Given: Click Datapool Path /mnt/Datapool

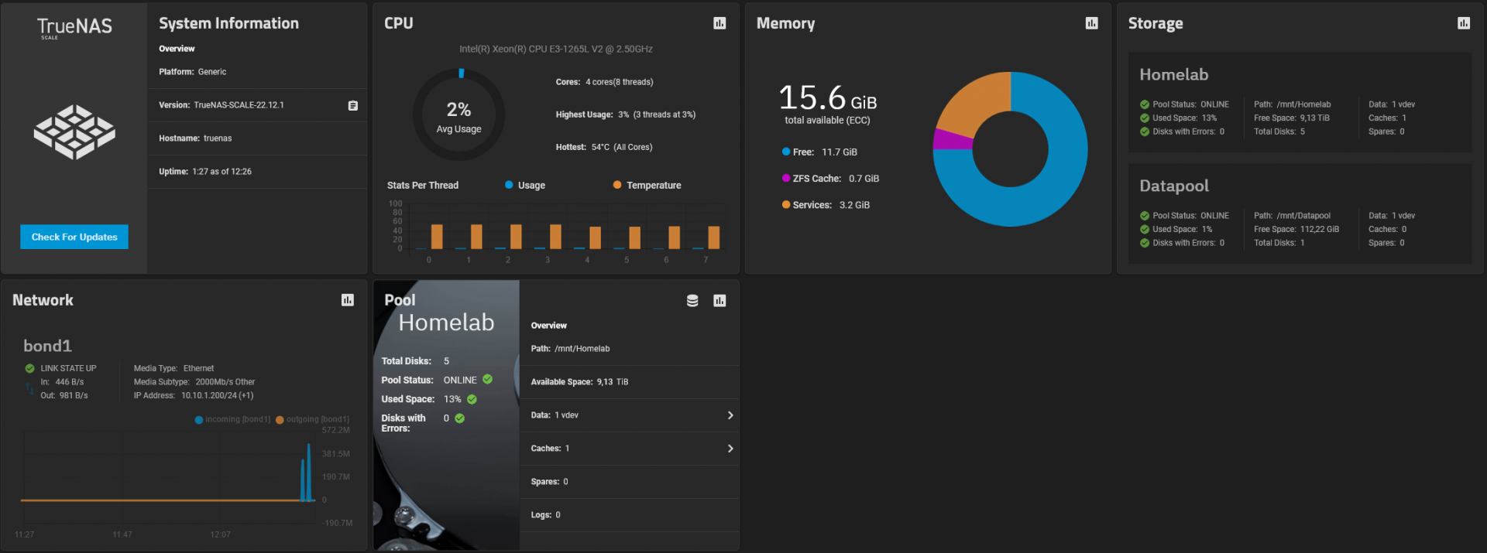Looking at the screenshot, I should [1293, 216].
